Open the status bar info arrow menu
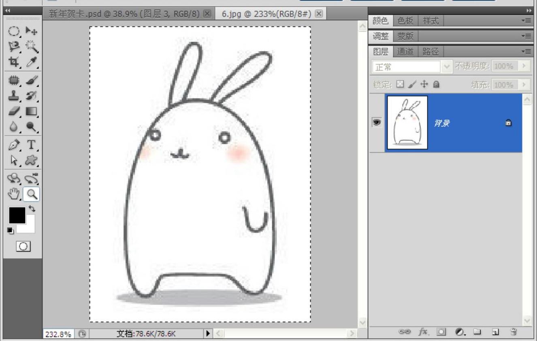 (208, 333)
